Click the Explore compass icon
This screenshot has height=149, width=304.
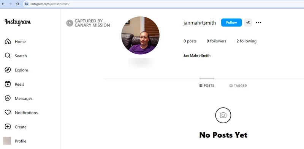click(8, 70)
